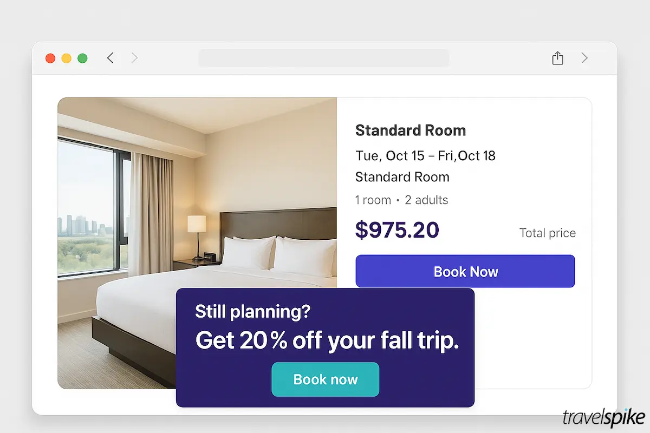
Task: Click the red traffic light button
Action: 50,57
